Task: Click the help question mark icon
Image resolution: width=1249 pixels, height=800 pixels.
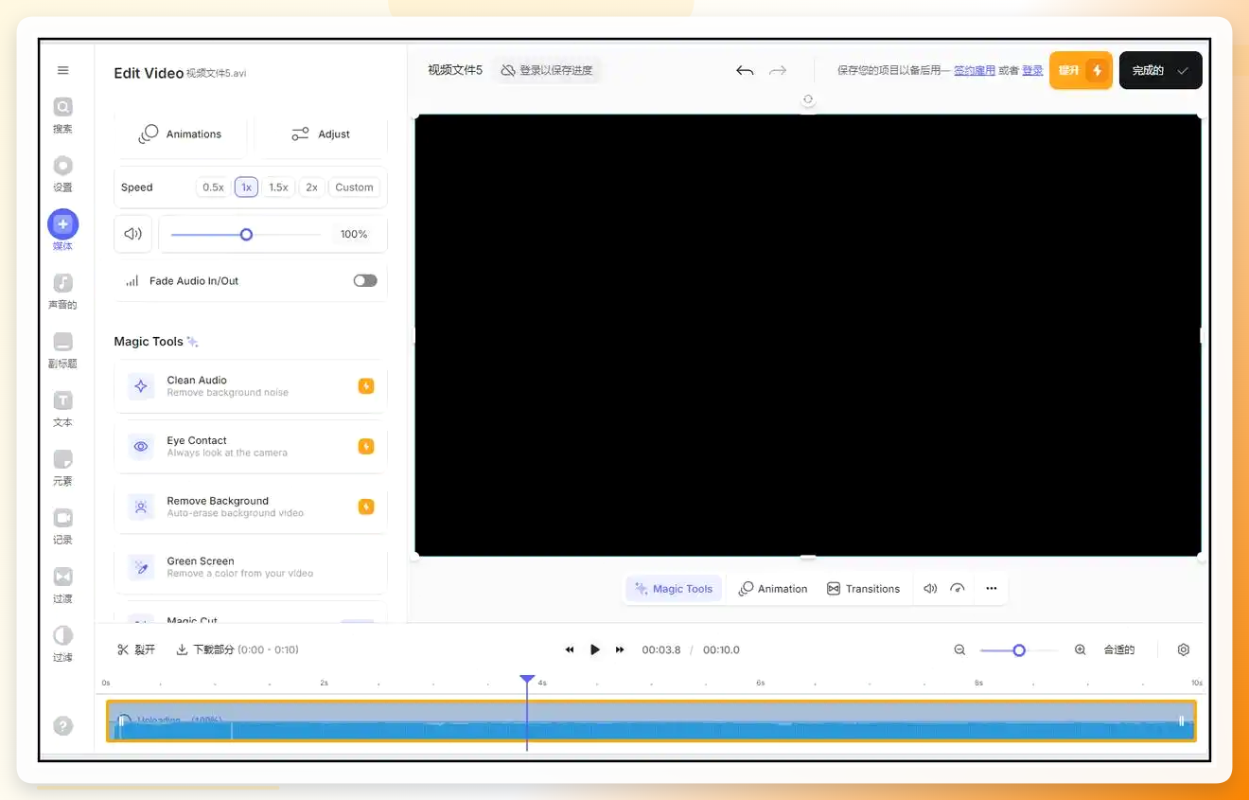Action: click(62, 726)
